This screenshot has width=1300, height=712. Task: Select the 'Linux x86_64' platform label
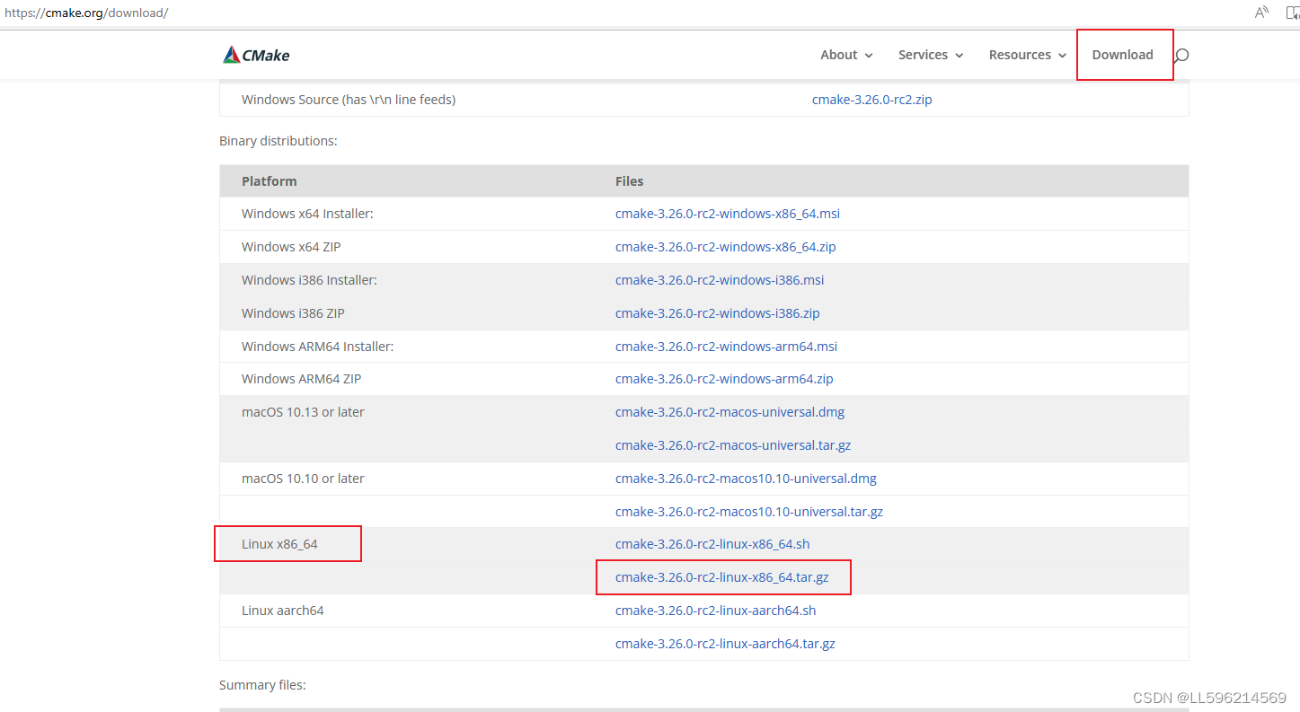pyautogui.click(x=279, y=544)
